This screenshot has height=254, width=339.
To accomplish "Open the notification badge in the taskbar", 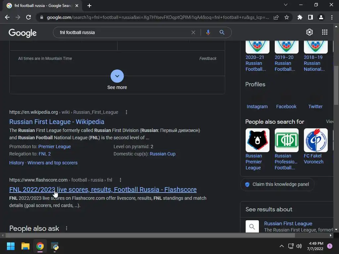I will point(330,246).
